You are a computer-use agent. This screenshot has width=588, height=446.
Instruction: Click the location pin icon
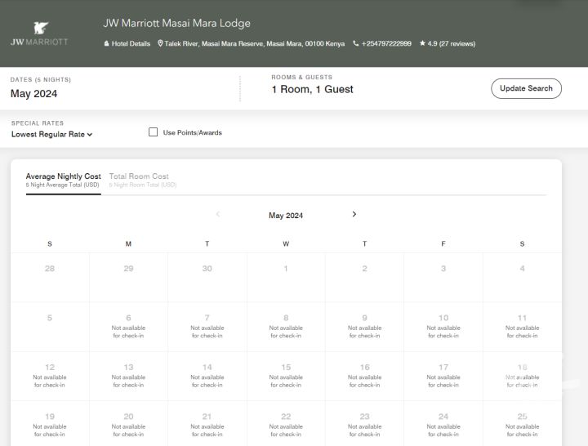pos(160,43)
